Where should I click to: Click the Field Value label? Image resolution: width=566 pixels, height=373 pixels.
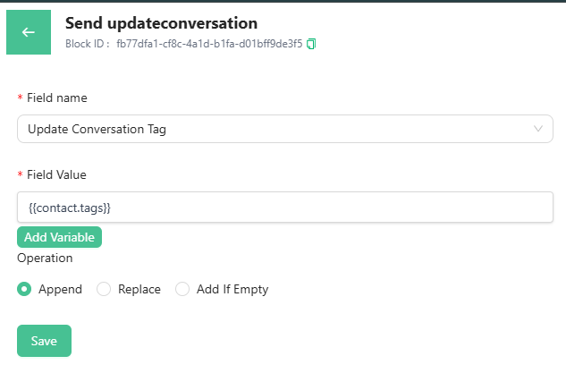(x=56, y=174)
